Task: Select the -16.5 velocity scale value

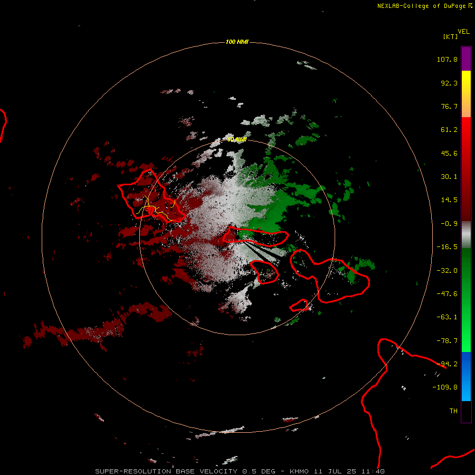Action: point(447,247)
